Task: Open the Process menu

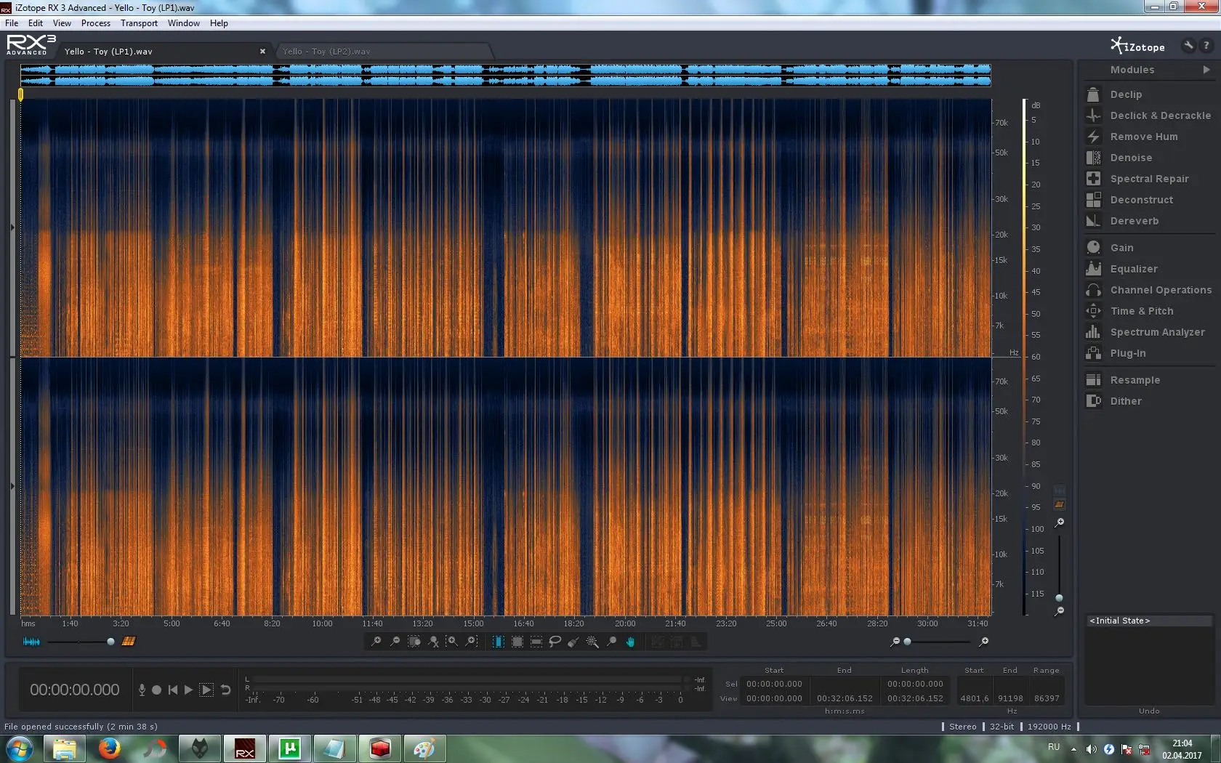Action: [96, 23]
